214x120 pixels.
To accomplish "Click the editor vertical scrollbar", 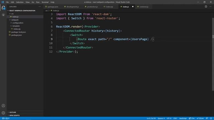I will [213, 54].
